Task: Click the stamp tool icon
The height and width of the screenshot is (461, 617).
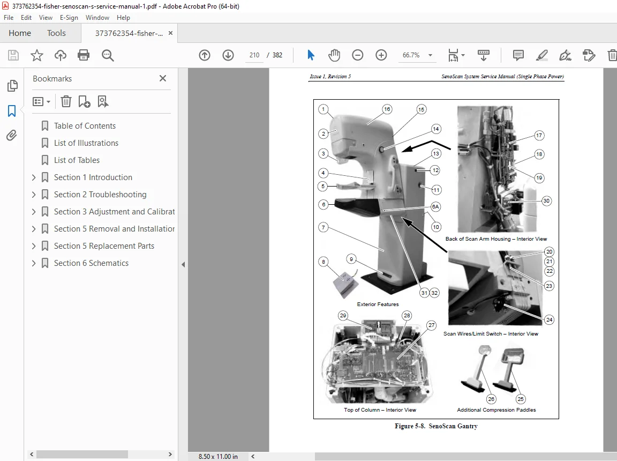Action: [589, 55]
